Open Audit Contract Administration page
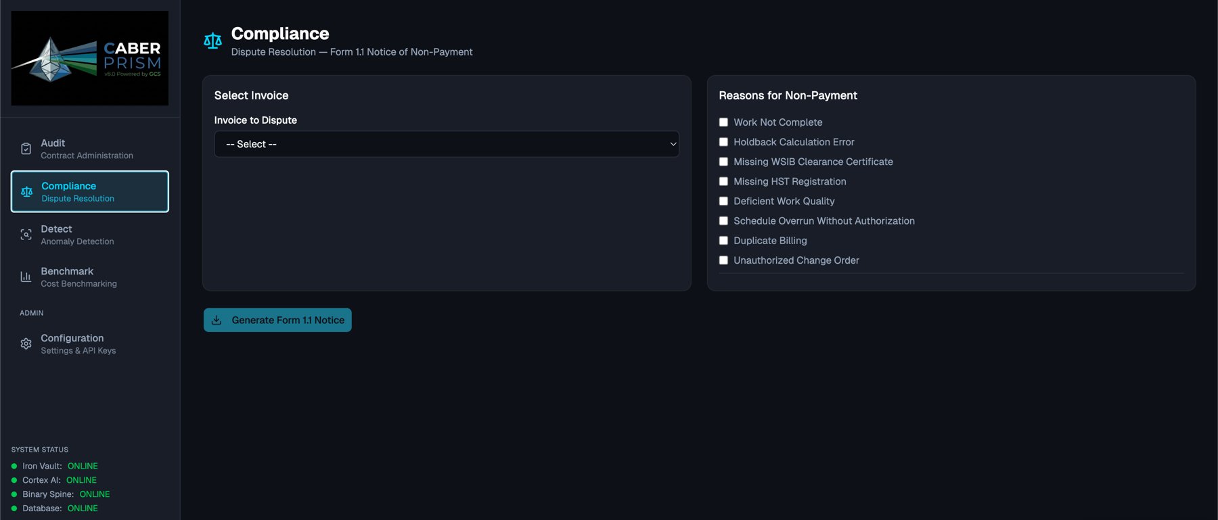This screenshot has width=1218, height=520. tap(90, 149)
